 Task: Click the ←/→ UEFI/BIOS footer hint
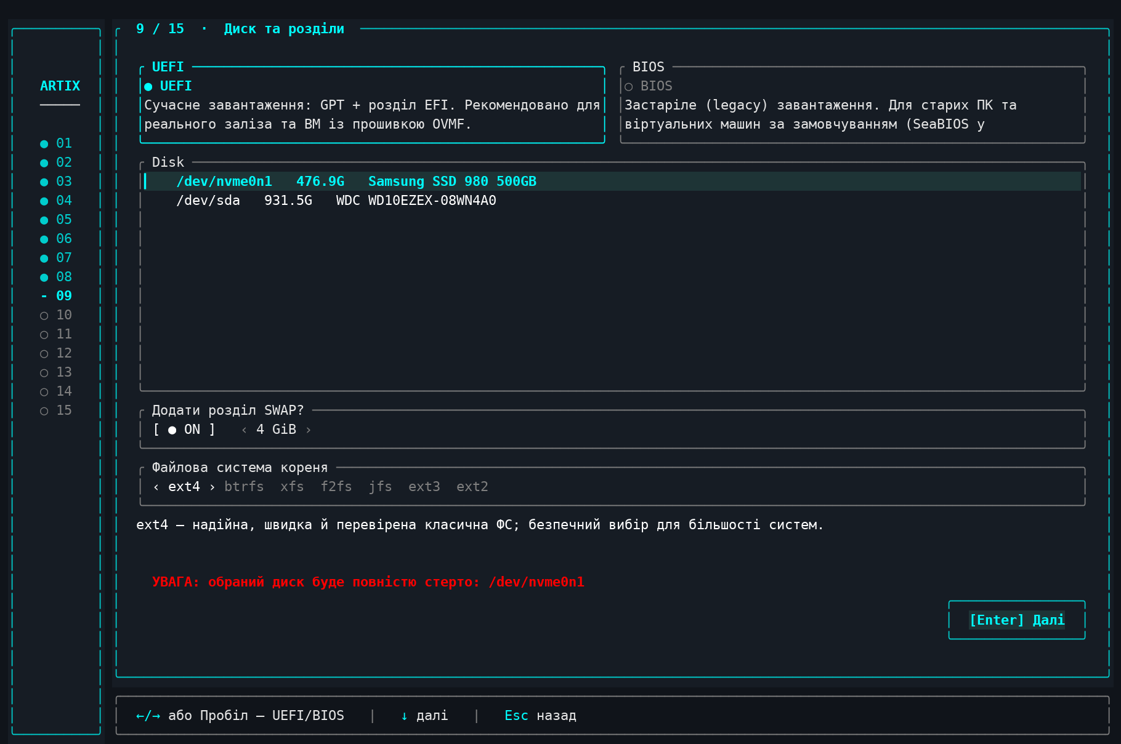[240, 716]
